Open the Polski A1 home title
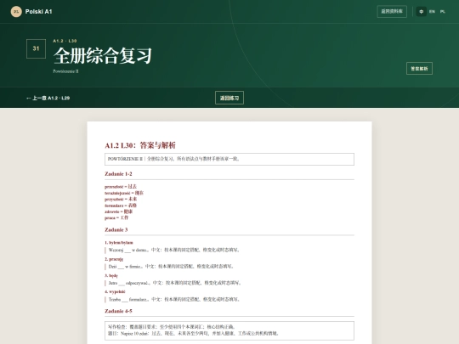This screenshot has height=344, width=459. [38, 12]
